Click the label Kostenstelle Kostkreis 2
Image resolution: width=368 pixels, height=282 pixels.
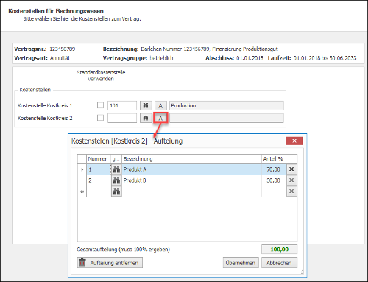(x=45, y=119)
